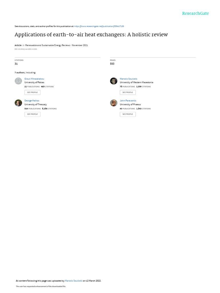Click See Profile under University of Western Macedonia

coord(128,92)
